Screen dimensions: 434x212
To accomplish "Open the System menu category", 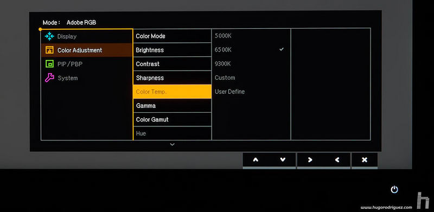I will [87, 78].
